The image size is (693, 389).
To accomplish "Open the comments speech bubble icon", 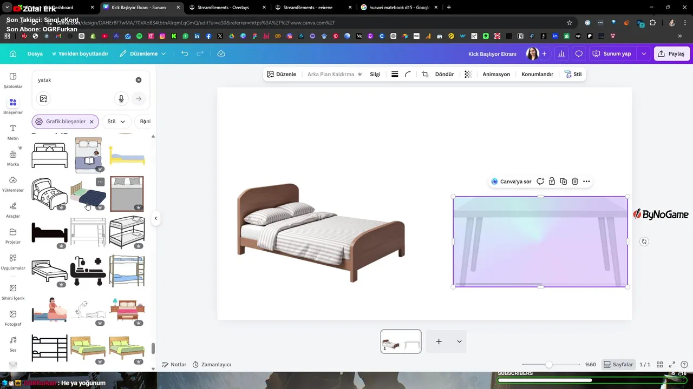I will coord(579,54).
